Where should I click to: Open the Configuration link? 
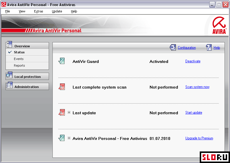point(187,48)
